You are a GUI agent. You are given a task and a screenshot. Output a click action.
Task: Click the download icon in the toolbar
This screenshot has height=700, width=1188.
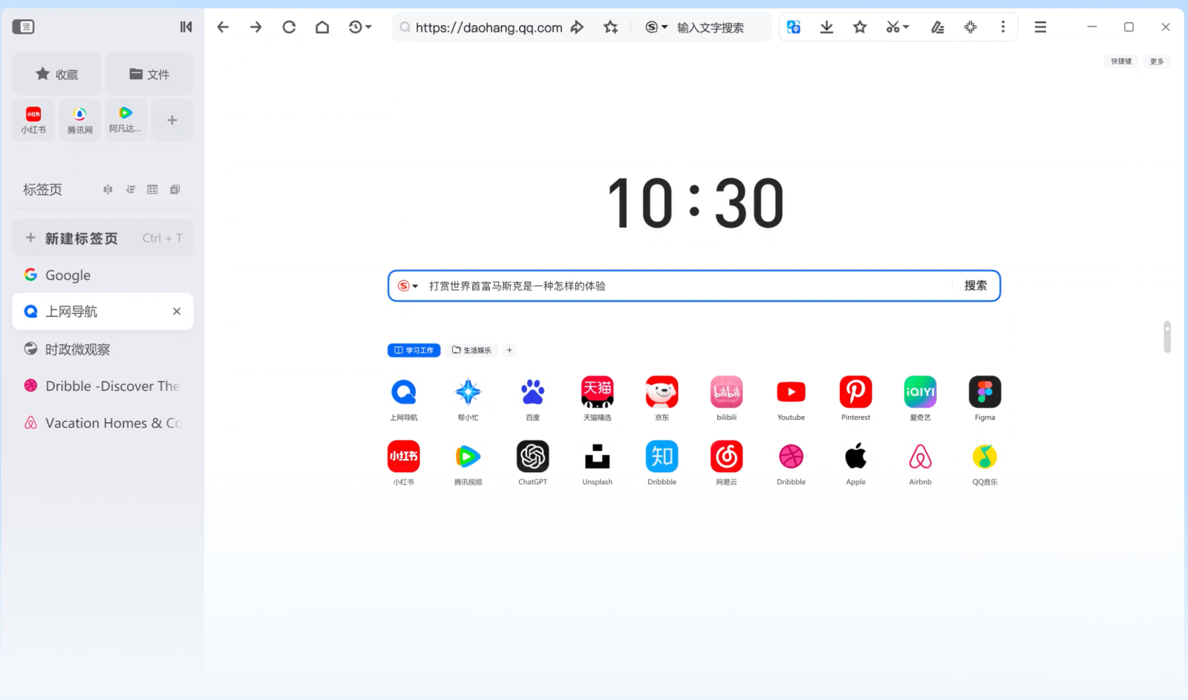tap(826, 27)
